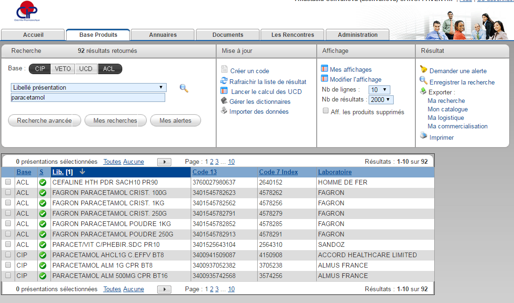Click ACCORD HEALTHCARE LIMITED cell
This screenshot has width=514, height=303.
368,255
